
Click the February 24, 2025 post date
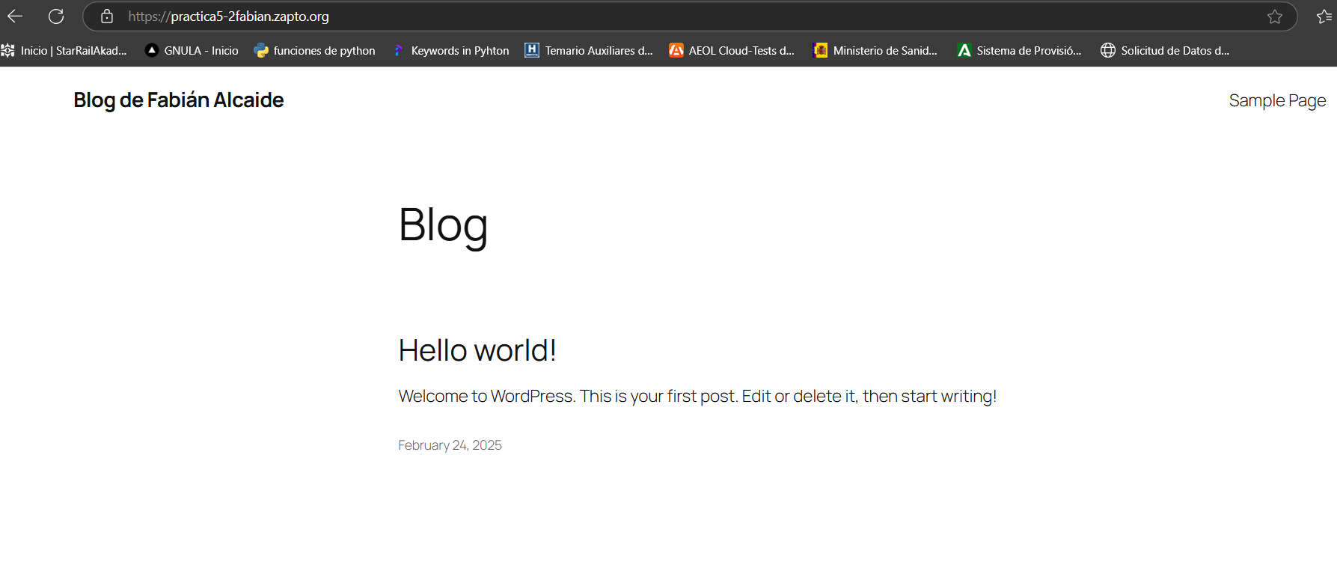pos(450,445)
